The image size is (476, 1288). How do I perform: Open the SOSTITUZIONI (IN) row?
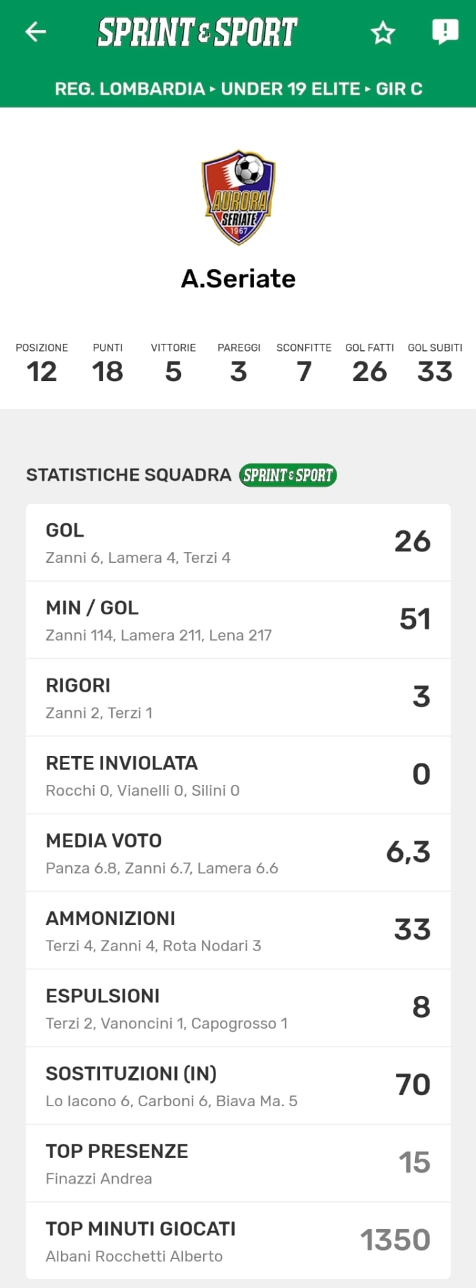coord(238,1085)
